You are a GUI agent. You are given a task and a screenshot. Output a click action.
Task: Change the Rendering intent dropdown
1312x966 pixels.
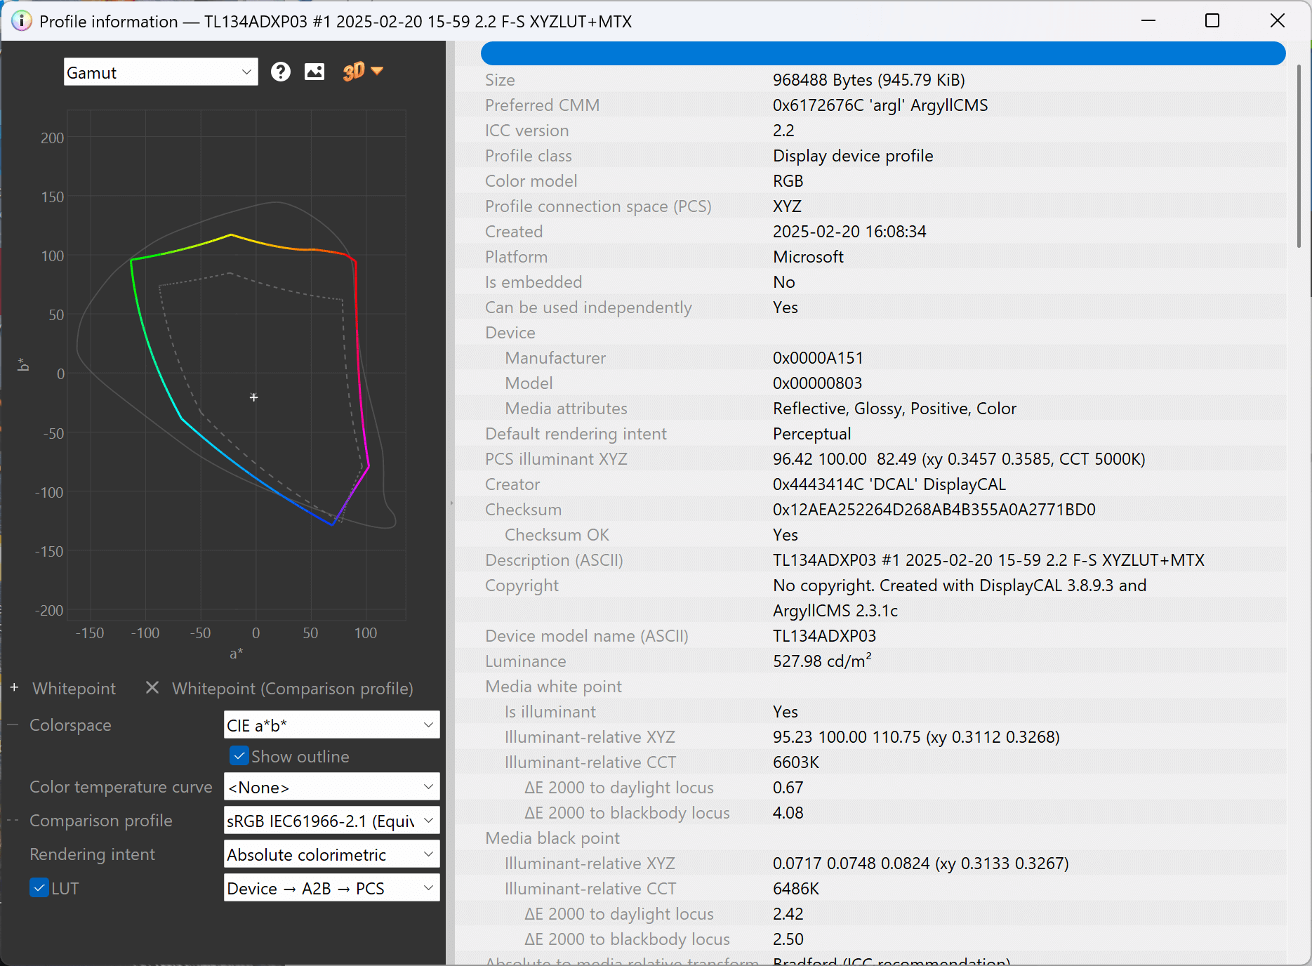point(331,854)
